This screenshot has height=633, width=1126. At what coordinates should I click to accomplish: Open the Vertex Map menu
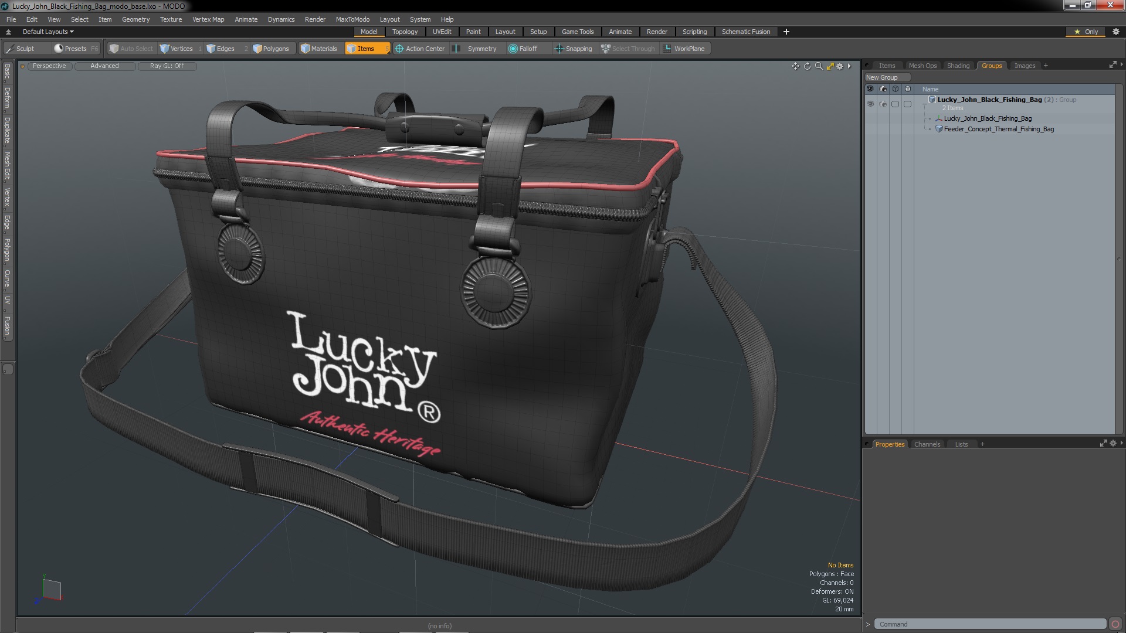[208, 19]
